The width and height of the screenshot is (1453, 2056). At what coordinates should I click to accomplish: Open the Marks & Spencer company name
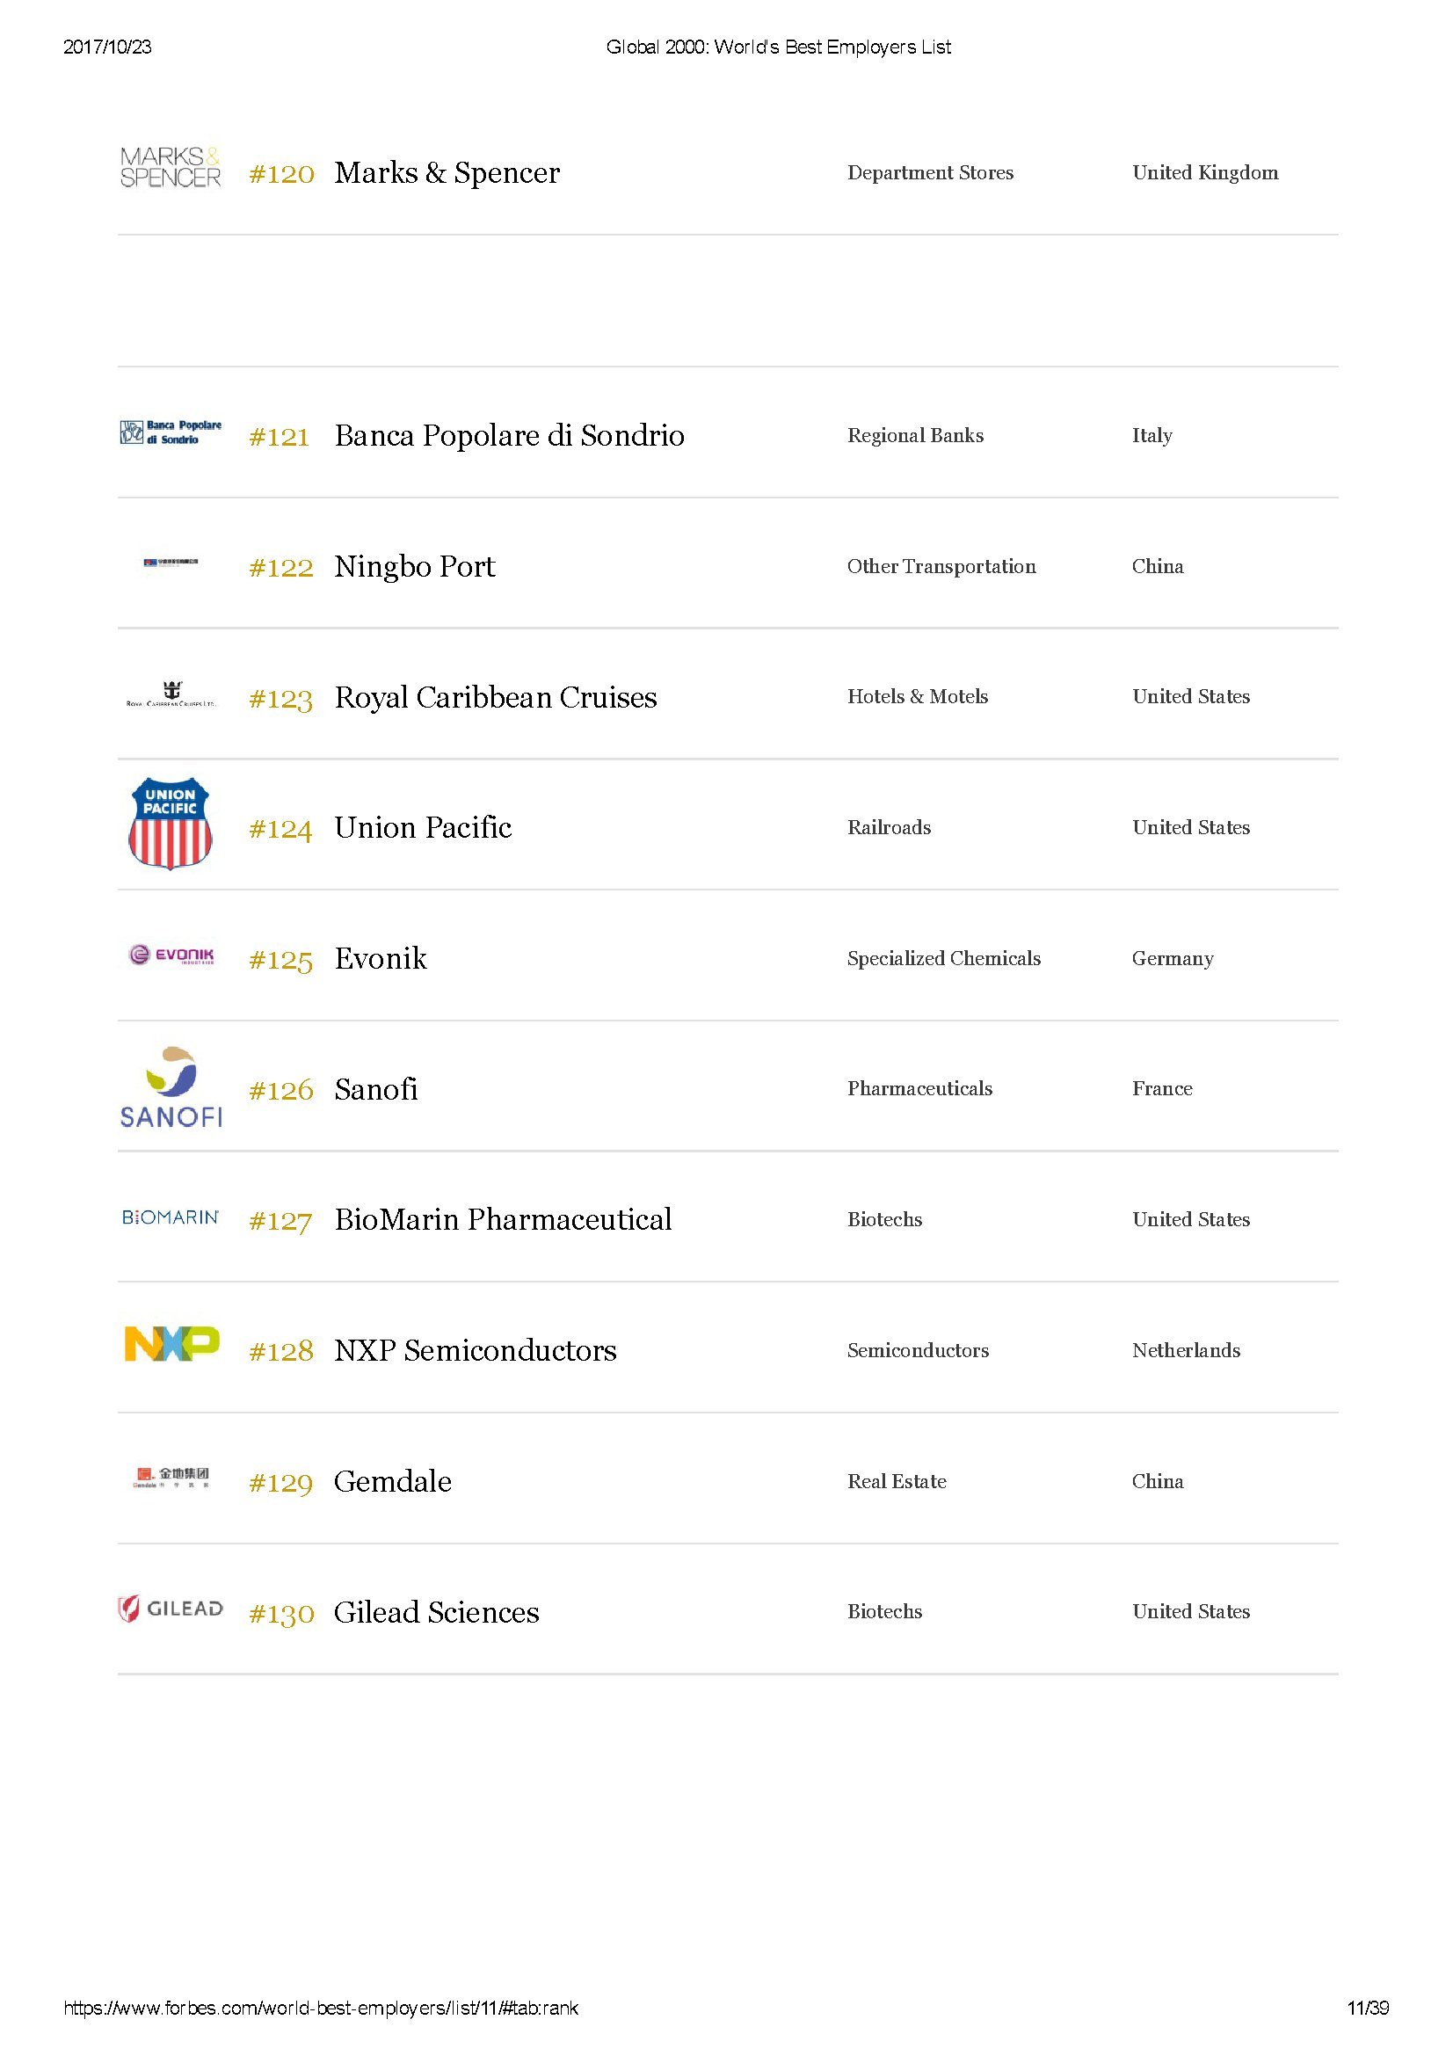pyautogui.click(x=447, y=172)
